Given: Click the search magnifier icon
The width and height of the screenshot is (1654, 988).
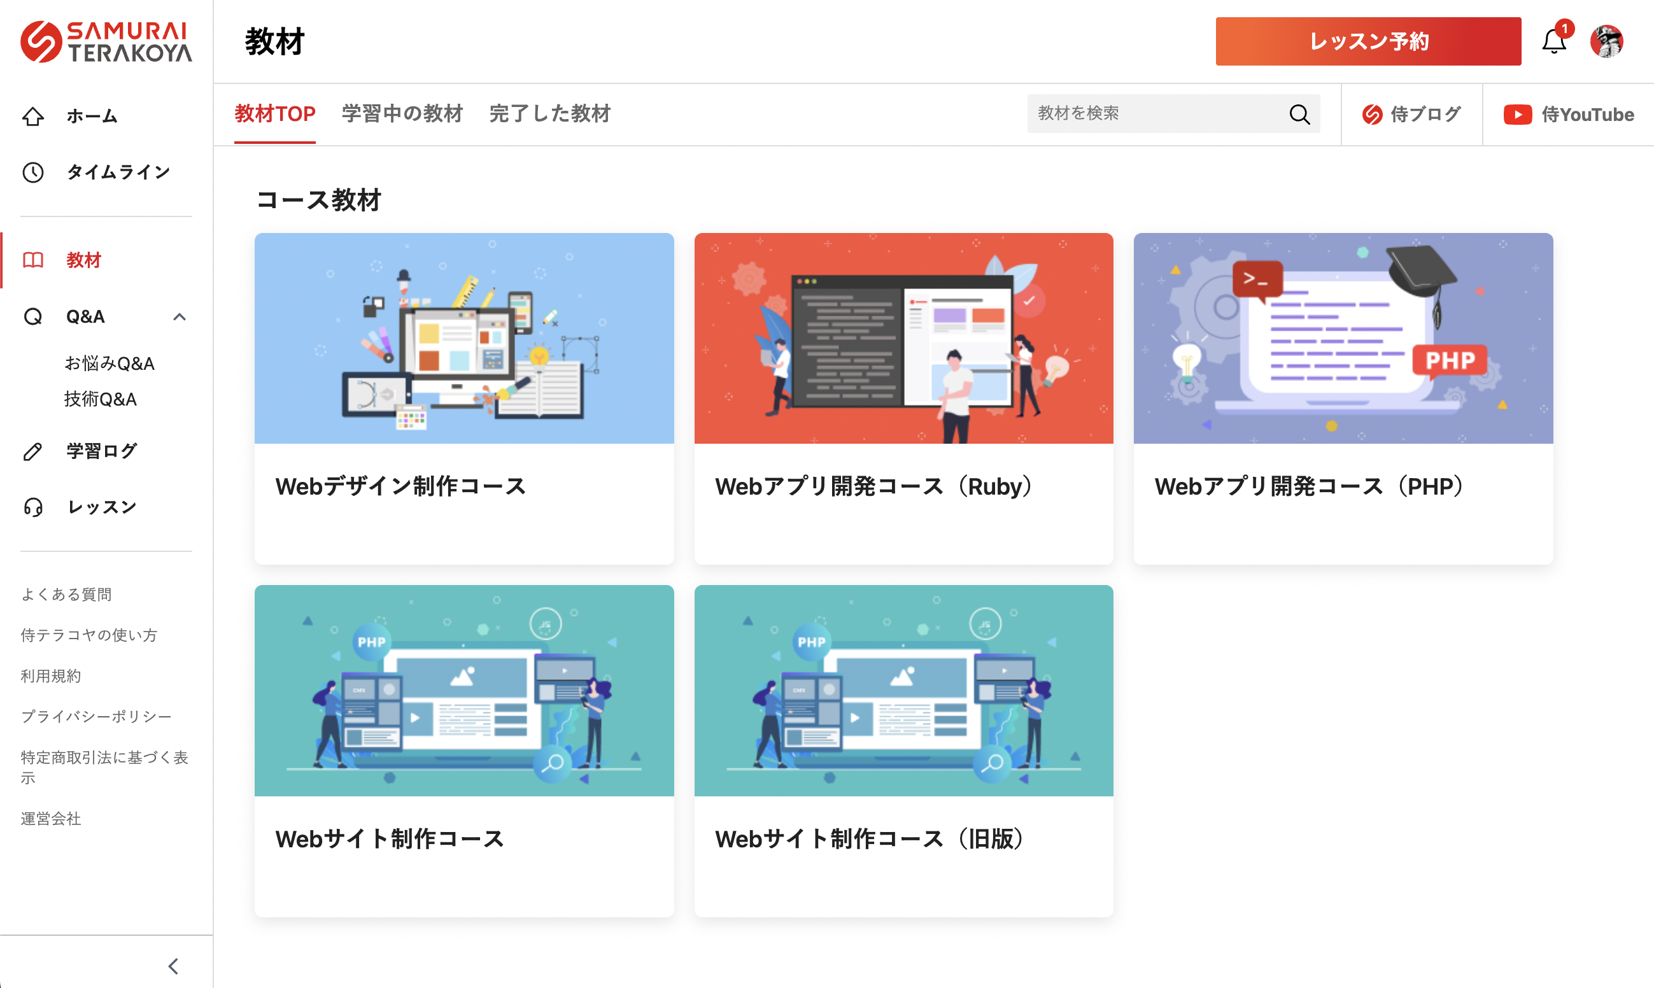Looking at the screenshot, I should [1299, 114].
